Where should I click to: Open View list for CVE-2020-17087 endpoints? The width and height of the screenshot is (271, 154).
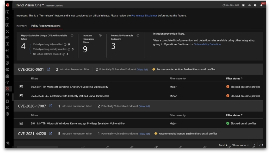pos(144,106)
